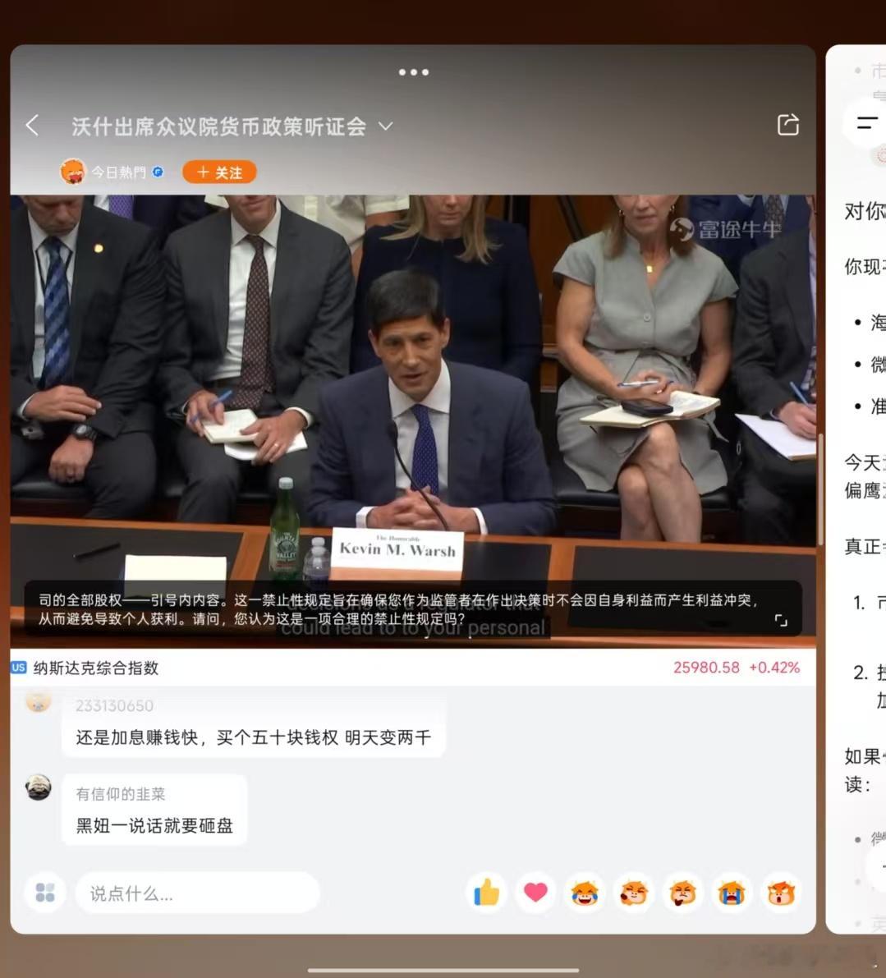The height and width of the screenshot is (978, 886).
Task: Open 纳斯达克综合指数 quote row
Action: tap(413, 668)
